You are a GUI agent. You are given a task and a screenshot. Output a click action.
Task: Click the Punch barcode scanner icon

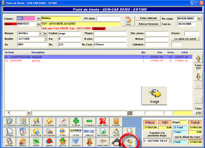click(116, 142)
